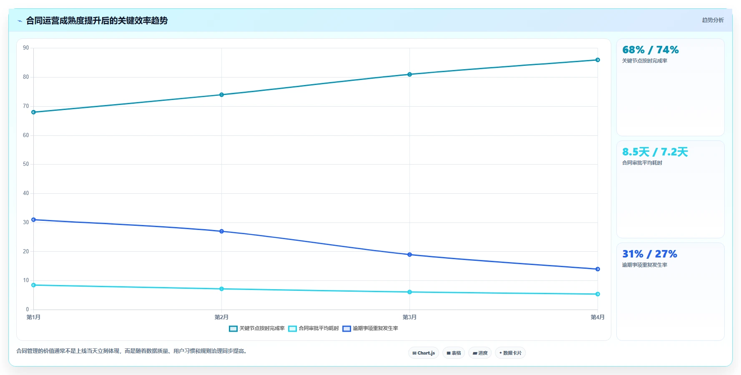This screenshot has width=741, height=375.
Task: Toggle the 合同审批平均耗时 legend item
Action: [x=314, y=328]
